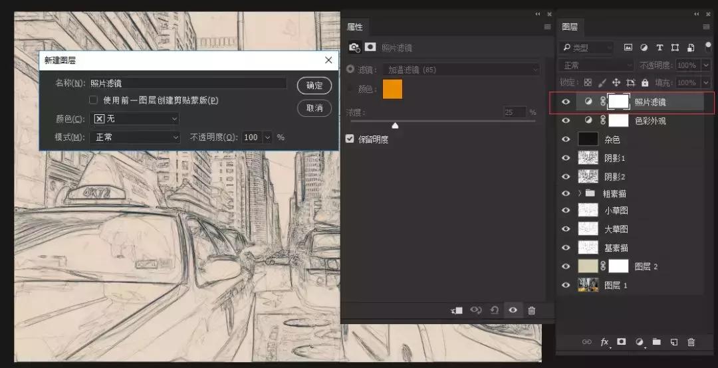Click the artboard nesting lock icon
The image size is (718, 368).
630,83
